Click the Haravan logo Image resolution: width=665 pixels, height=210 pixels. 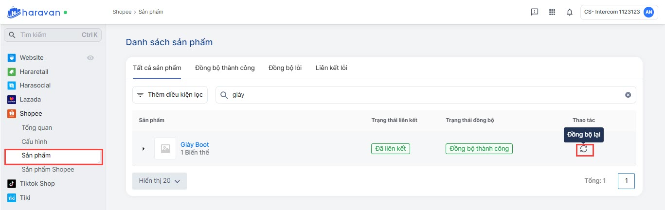click(x=34, y=12)
